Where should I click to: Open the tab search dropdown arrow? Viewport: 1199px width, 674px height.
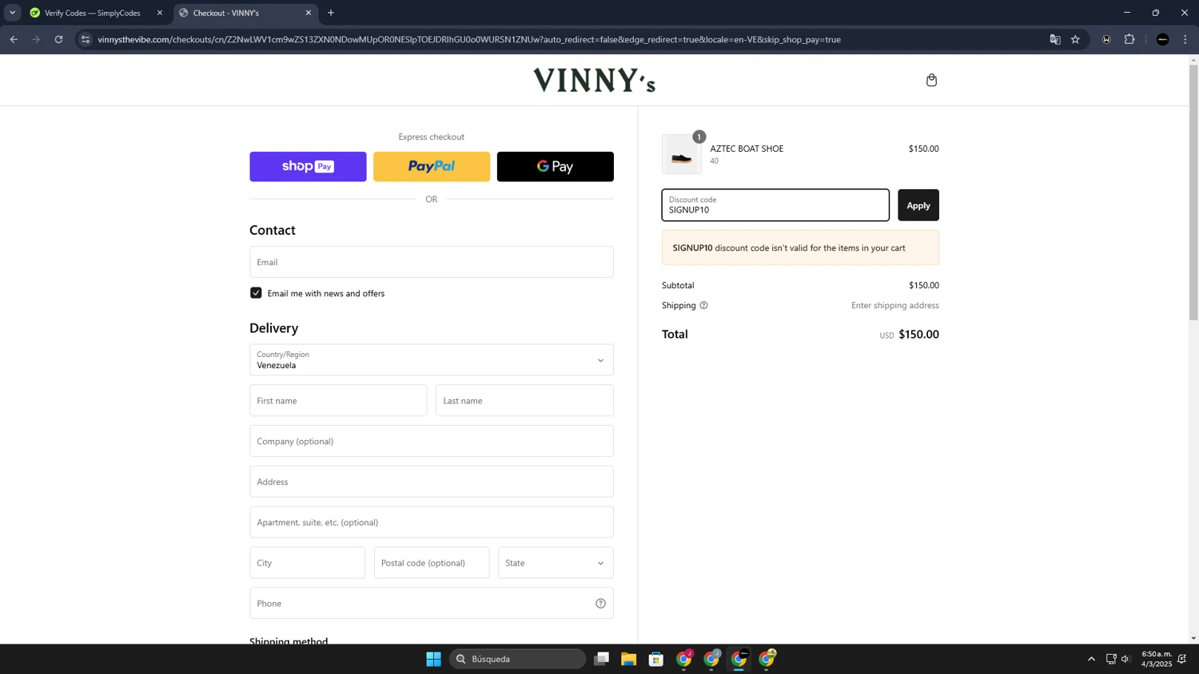point(12,13)
